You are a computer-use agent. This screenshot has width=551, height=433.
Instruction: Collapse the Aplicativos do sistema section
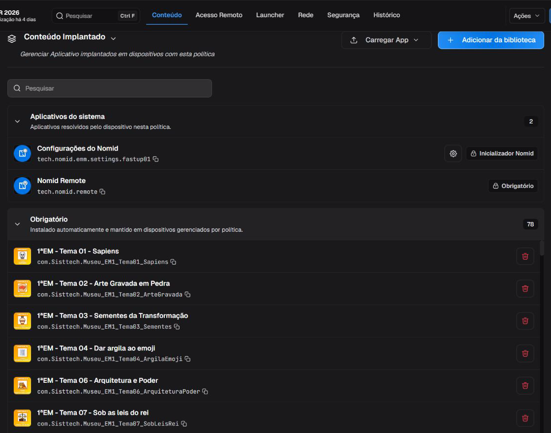coord(17,121)
